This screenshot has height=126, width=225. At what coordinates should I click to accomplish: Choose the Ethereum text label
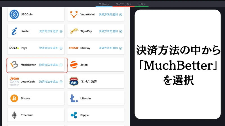tap(27, 115)
